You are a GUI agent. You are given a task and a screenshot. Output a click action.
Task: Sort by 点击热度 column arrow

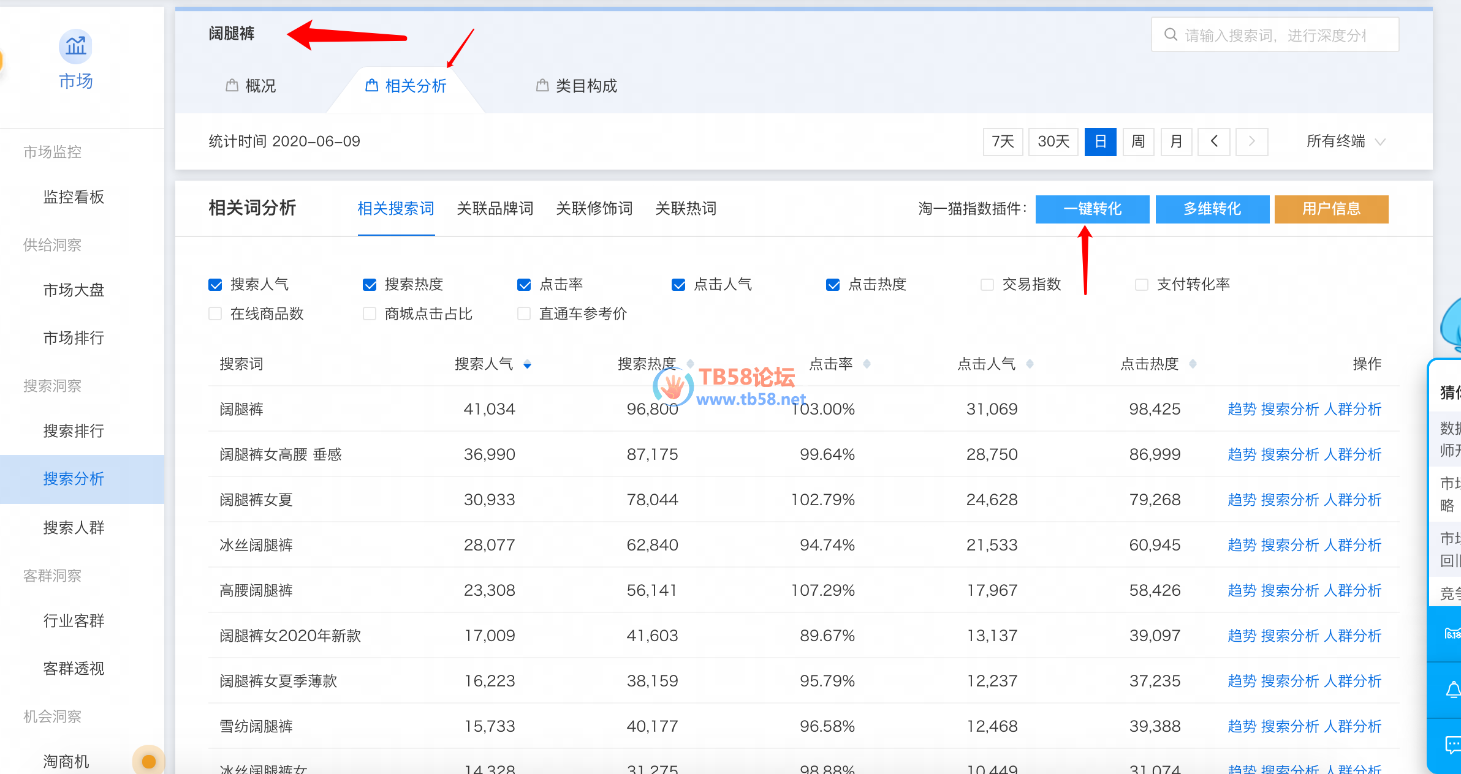coord(1193,364)
